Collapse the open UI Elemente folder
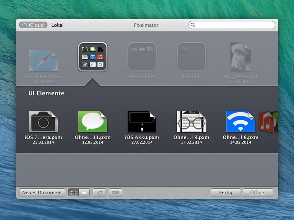Screen dimensions: 294x220 92,57
